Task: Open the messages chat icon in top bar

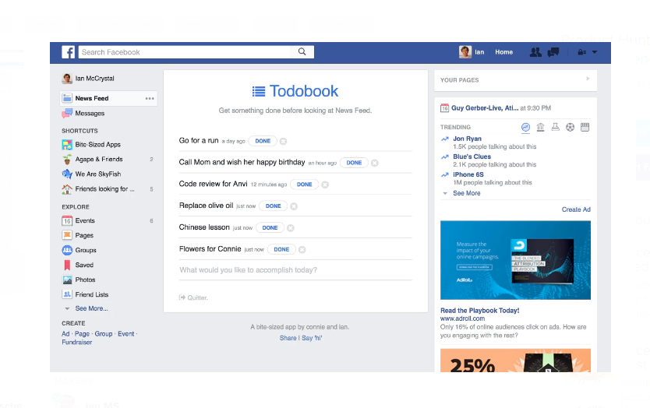Action: [553, 52]
